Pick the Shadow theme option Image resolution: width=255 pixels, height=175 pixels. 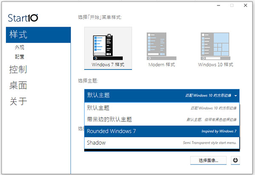162,143
